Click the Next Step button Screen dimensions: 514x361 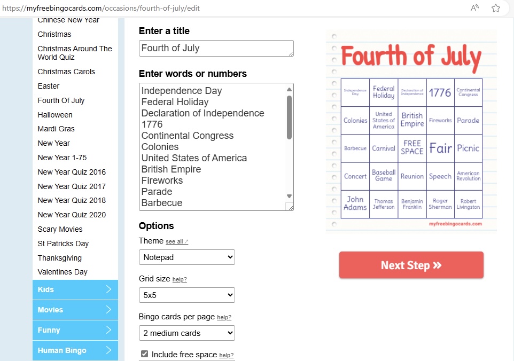(x=411, y=265)
